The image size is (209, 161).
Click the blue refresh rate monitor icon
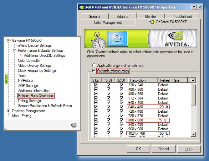point(117,39)
